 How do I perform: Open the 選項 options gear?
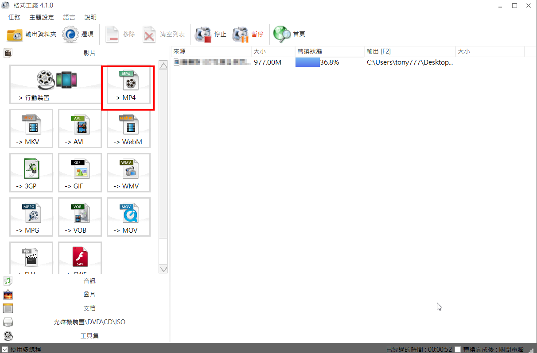click(x=78, y=34)
